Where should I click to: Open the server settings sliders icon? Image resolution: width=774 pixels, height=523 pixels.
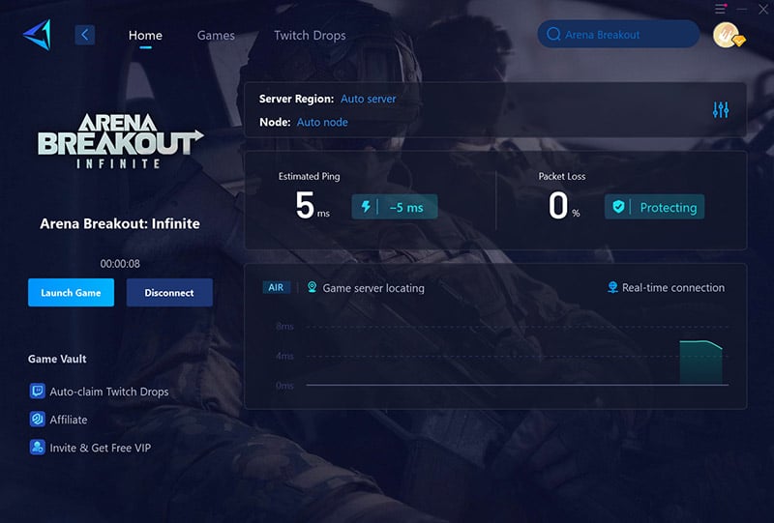(x=721, y=109)
